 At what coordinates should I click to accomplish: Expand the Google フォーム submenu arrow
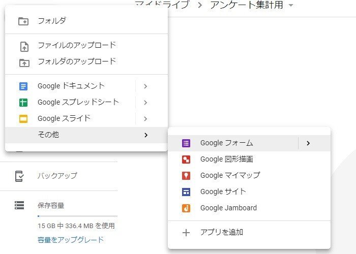coord(308,143)
